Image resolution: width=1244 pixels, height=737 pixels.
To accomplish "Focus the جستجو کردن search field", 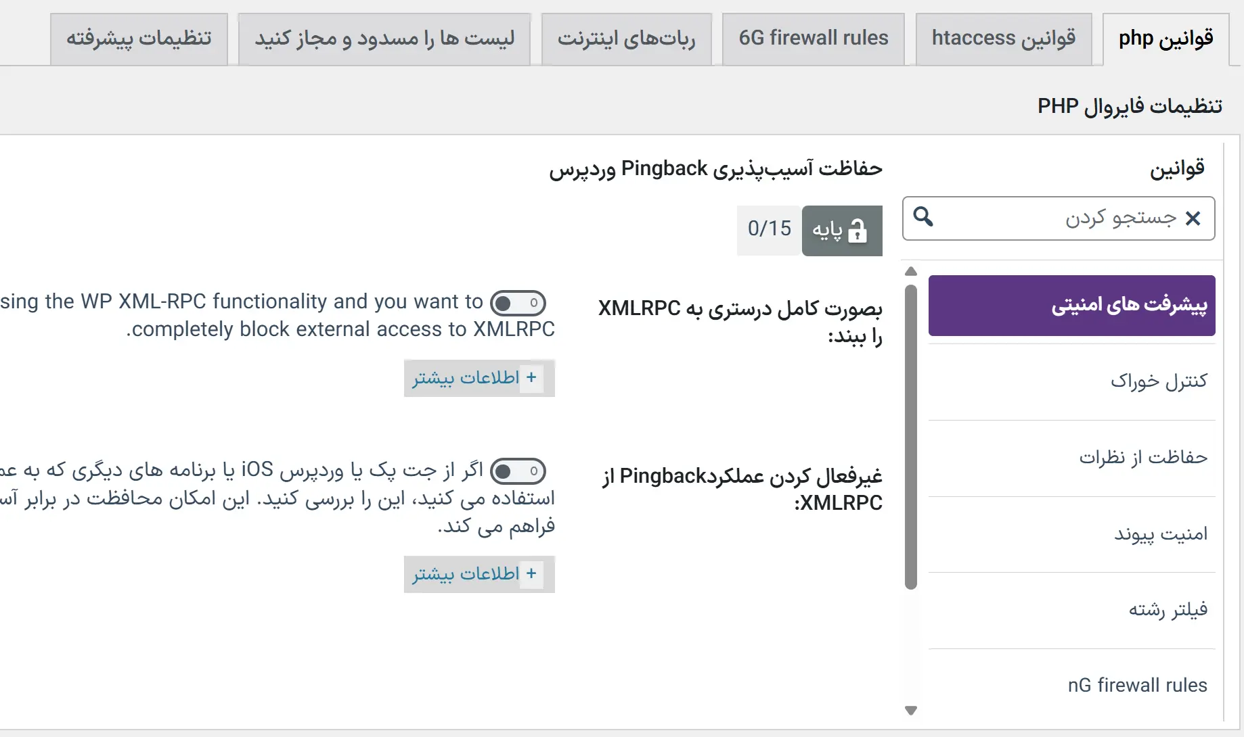I will point(1056,218).
